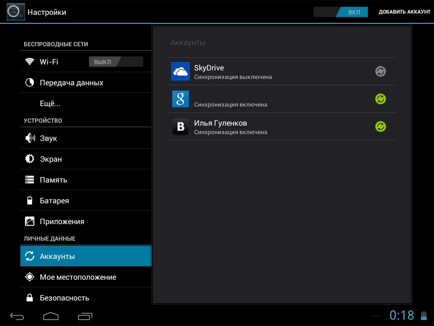Click the Accounts sync arrows icon

30,256
